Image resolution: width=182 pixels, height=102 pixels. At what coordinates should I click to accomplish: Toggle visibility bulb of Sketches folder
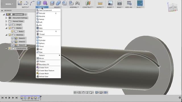(10, 35)
